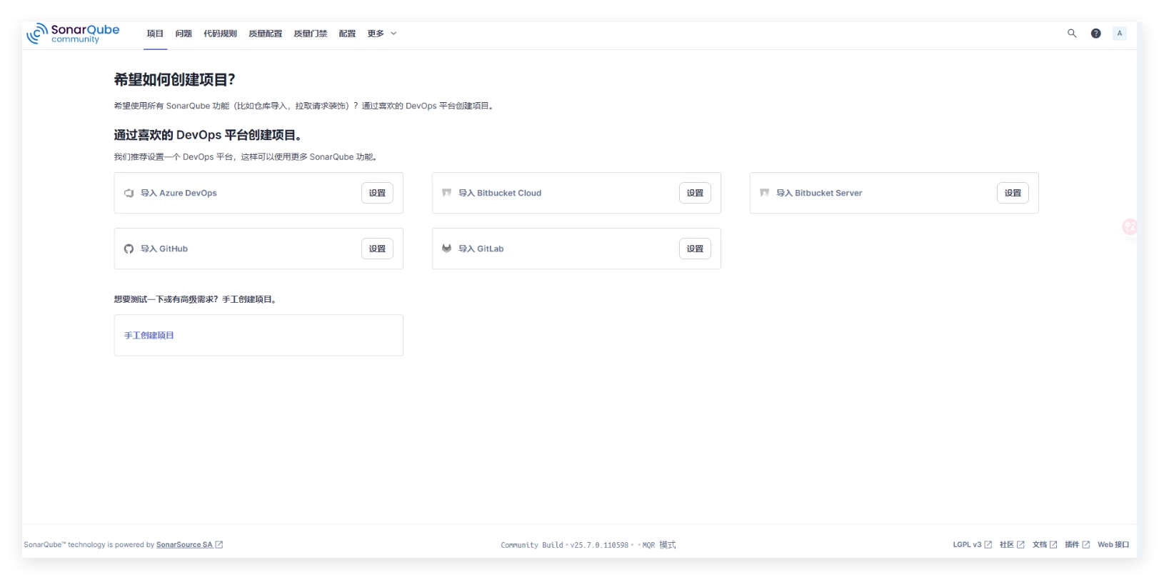
Task: Select 手工创建项目 link
Action: (x=149, y=335)
